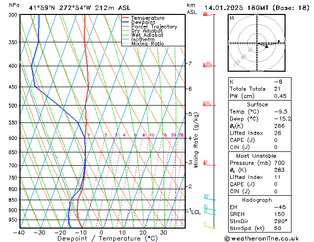The width and height of the screenshot is (314, 242).
Task: Click the Parcel Trajectory legend entry
Action: click(x=150, y=26)
